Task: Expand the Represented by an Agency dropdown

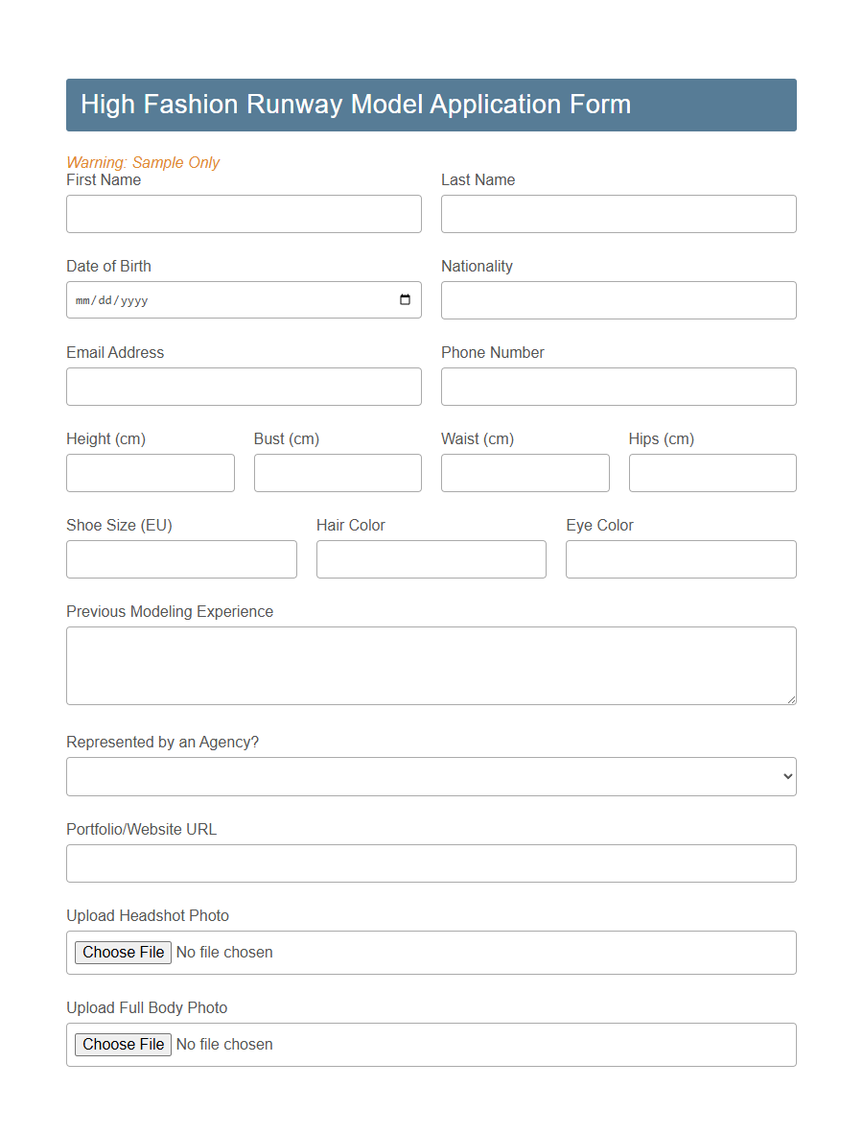Action: pyautogui.click(x=430, y=776)
